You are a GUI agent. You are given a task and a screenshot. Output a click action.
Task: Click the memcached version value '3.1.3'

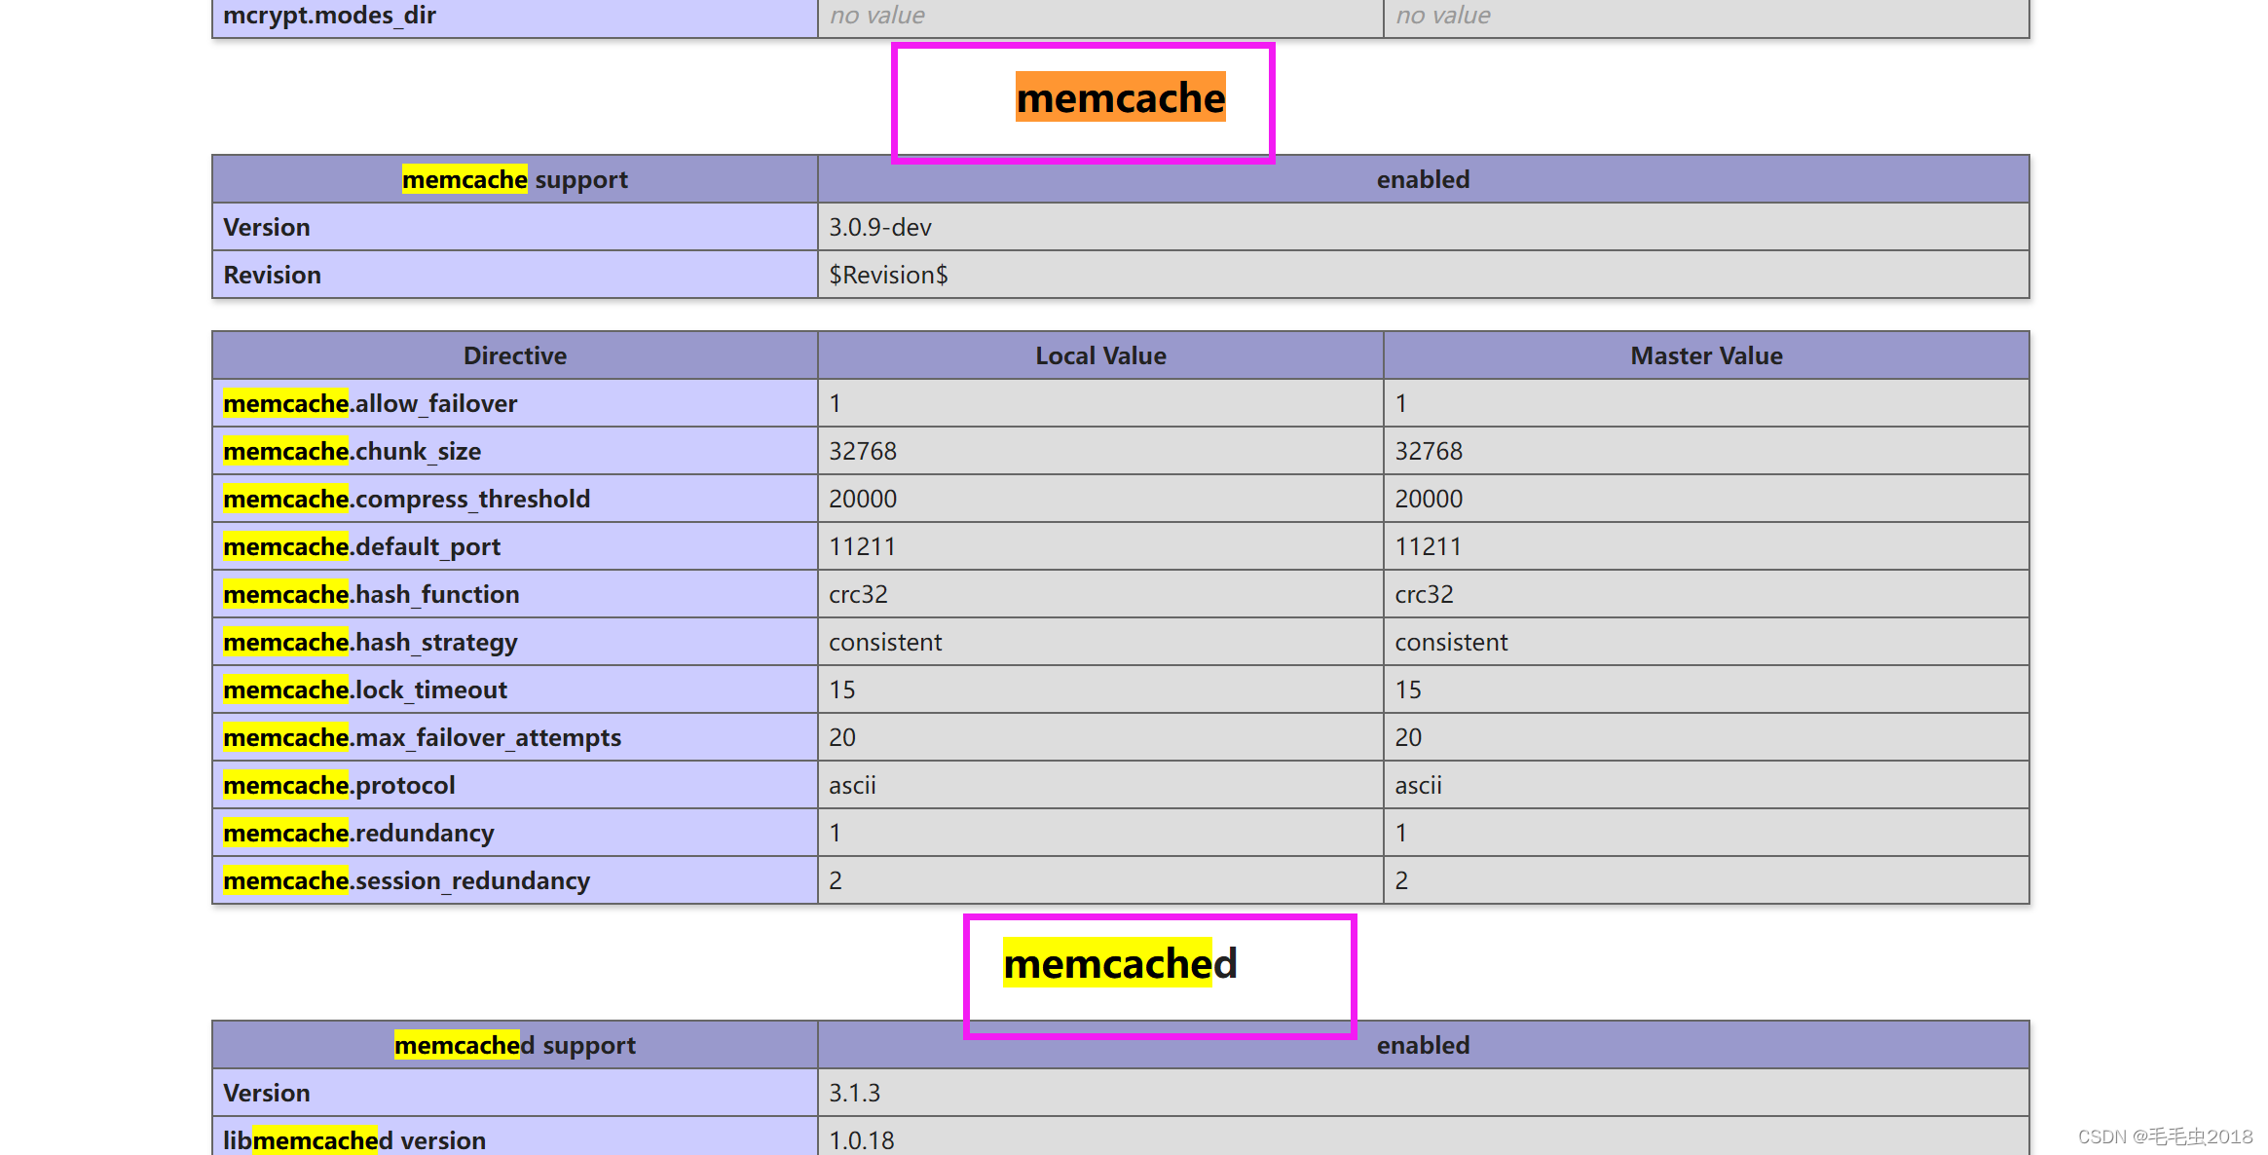[x=854, y=1093]
